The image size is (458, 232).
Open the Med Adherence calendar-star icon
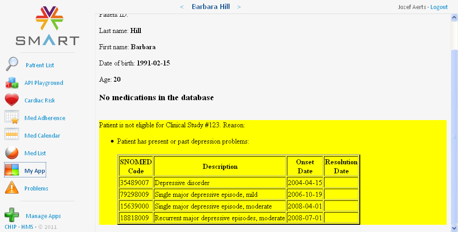pos(12,118)
